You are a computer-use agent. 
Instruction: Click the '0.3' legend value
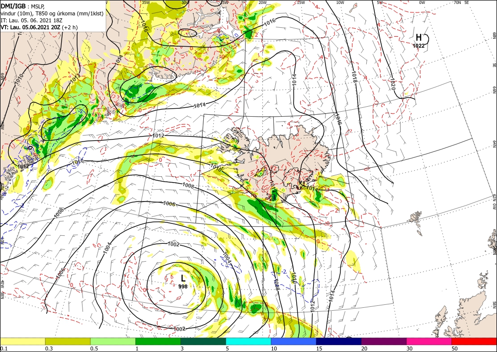pyautogui.click(x=49, y=349)
